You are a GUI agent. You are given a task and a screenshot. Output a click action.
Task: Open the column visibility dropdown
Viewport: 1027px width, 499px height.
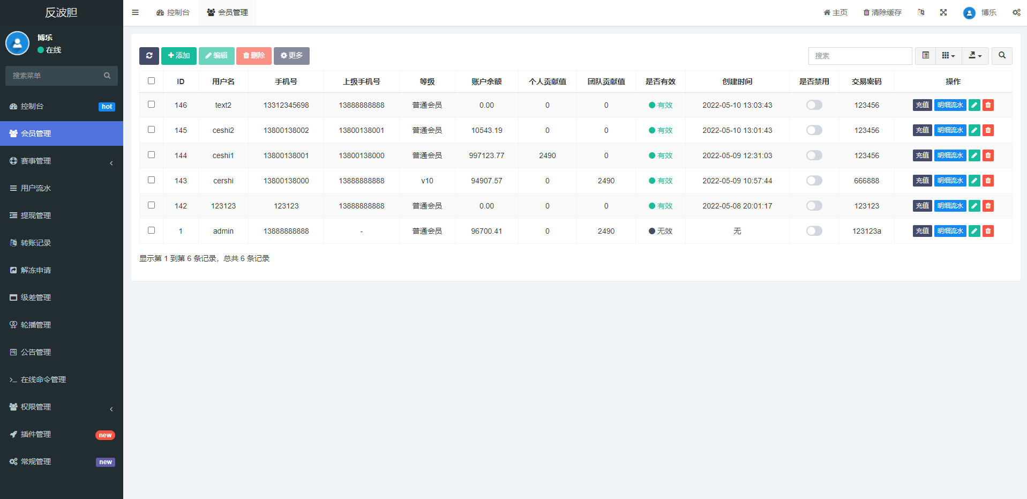coord(948,56)
